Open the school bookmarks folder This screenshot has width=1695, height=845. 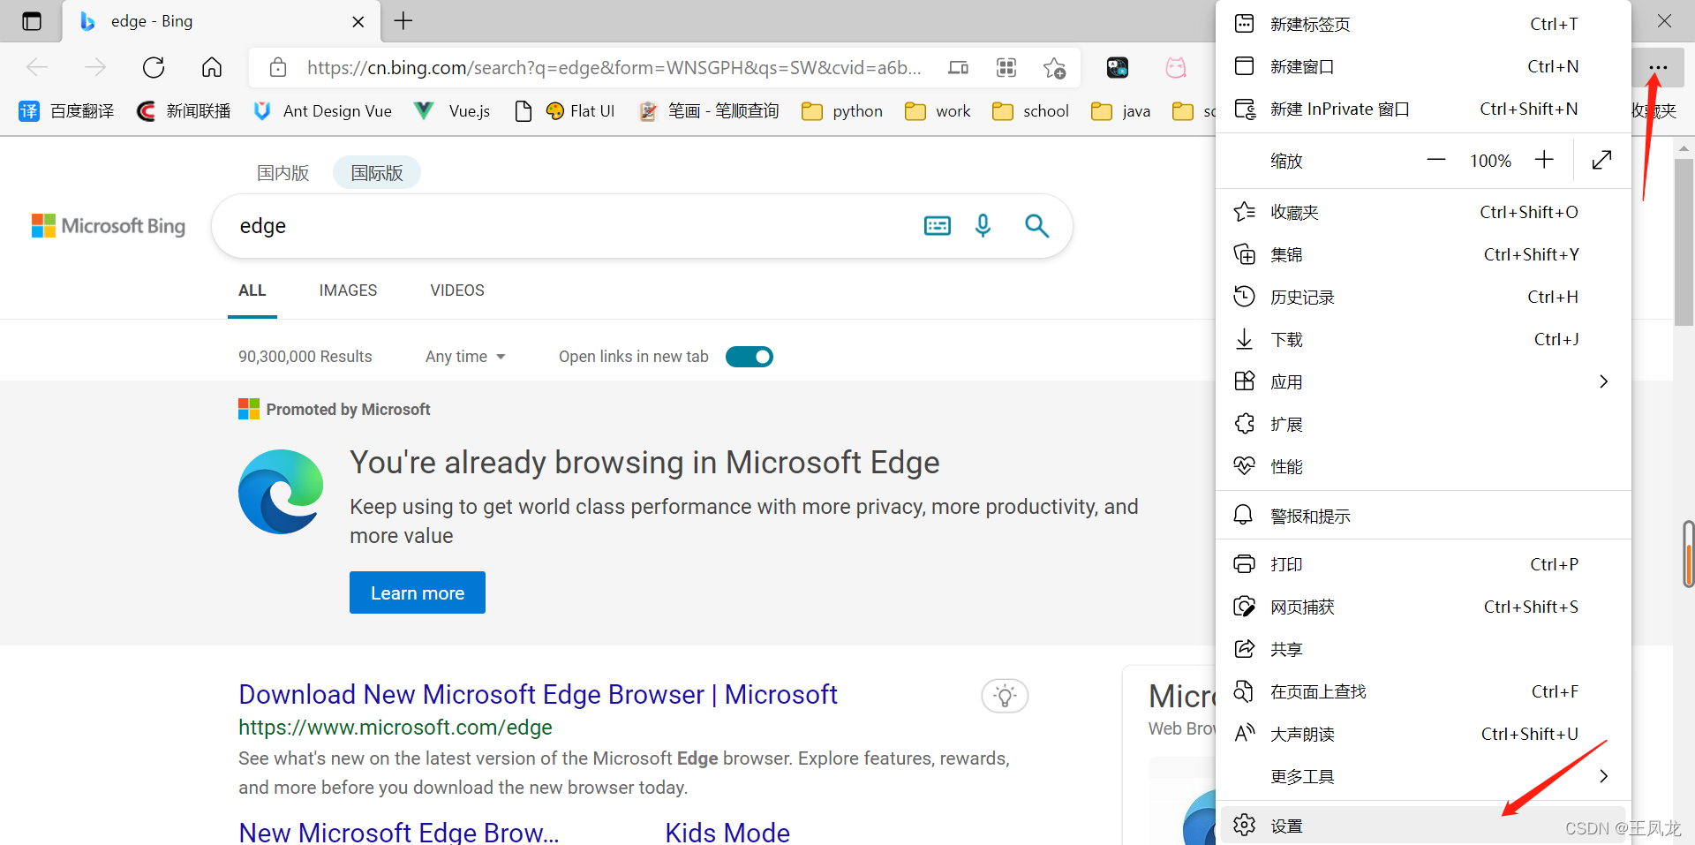coord(1030,111)
